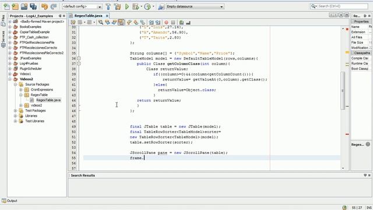373x210 pixels.
Task: Click Find Next Occurrence icon
Action: 114,22
